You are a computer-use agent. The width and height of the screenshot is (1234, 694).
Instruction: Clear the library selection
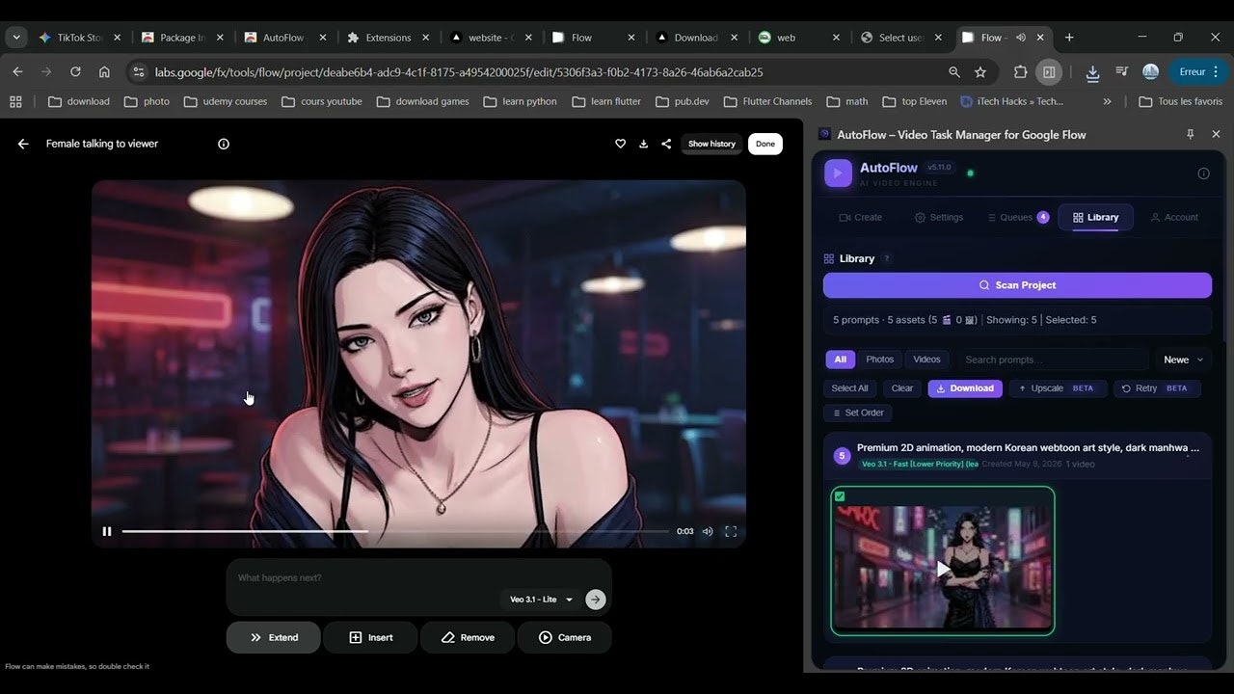902,388
